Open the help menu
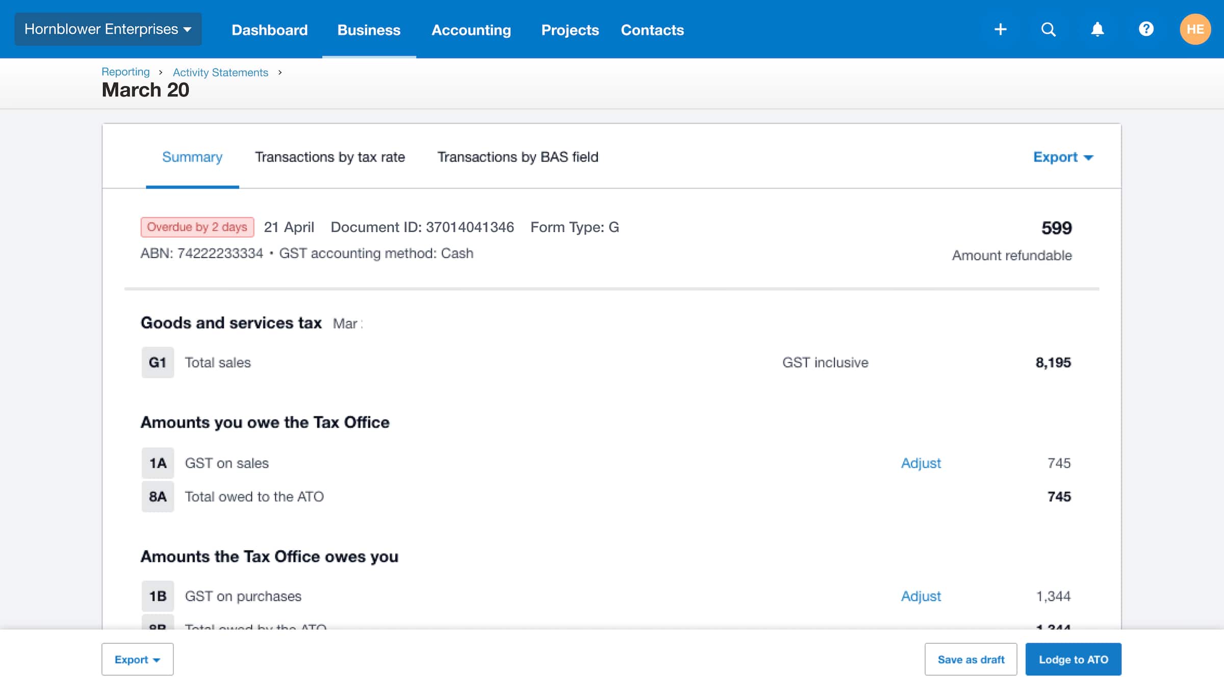This screenshot has height=688, width=1224. (x=1146, y=29)
